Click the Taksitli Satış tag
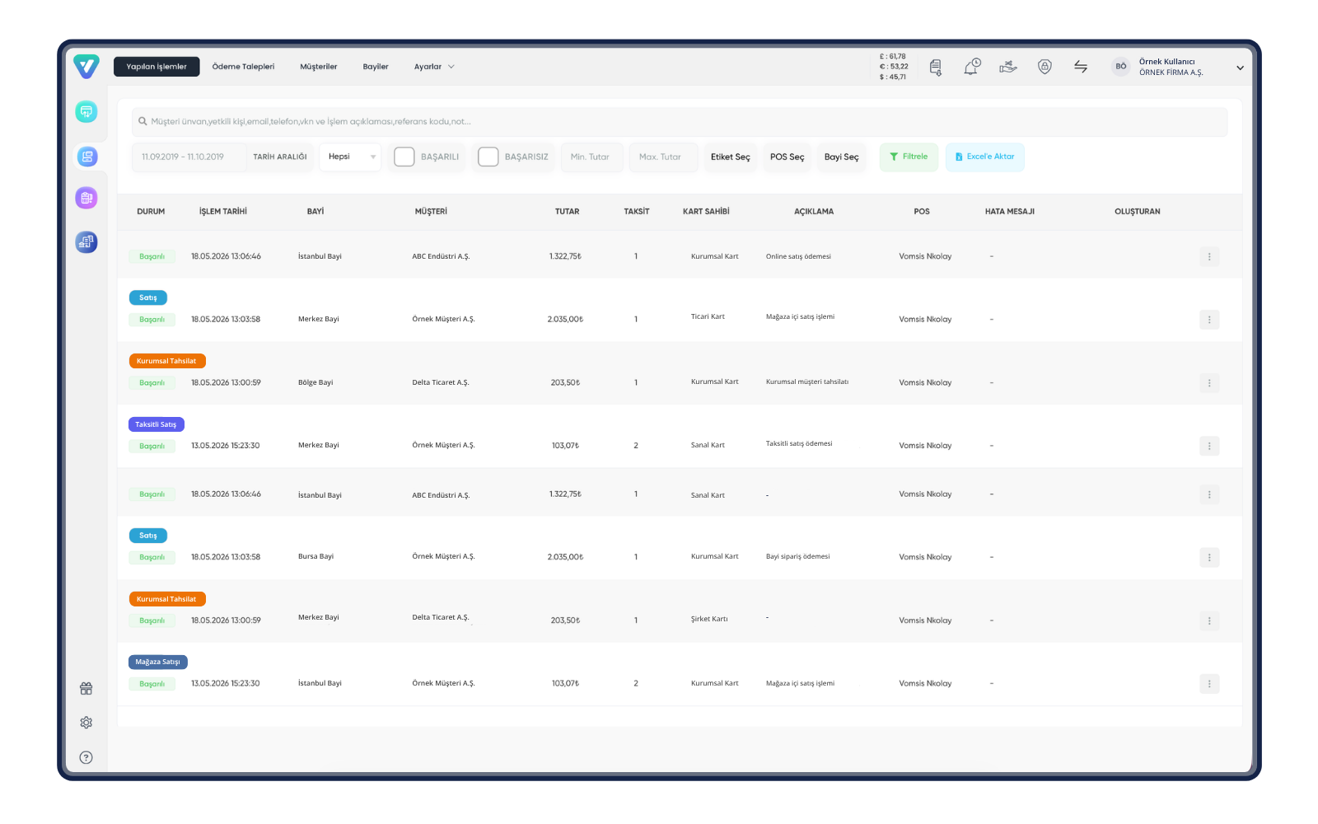Image resolution: width=1318 pixels, height=824 pixels. (x=157, y=424)
